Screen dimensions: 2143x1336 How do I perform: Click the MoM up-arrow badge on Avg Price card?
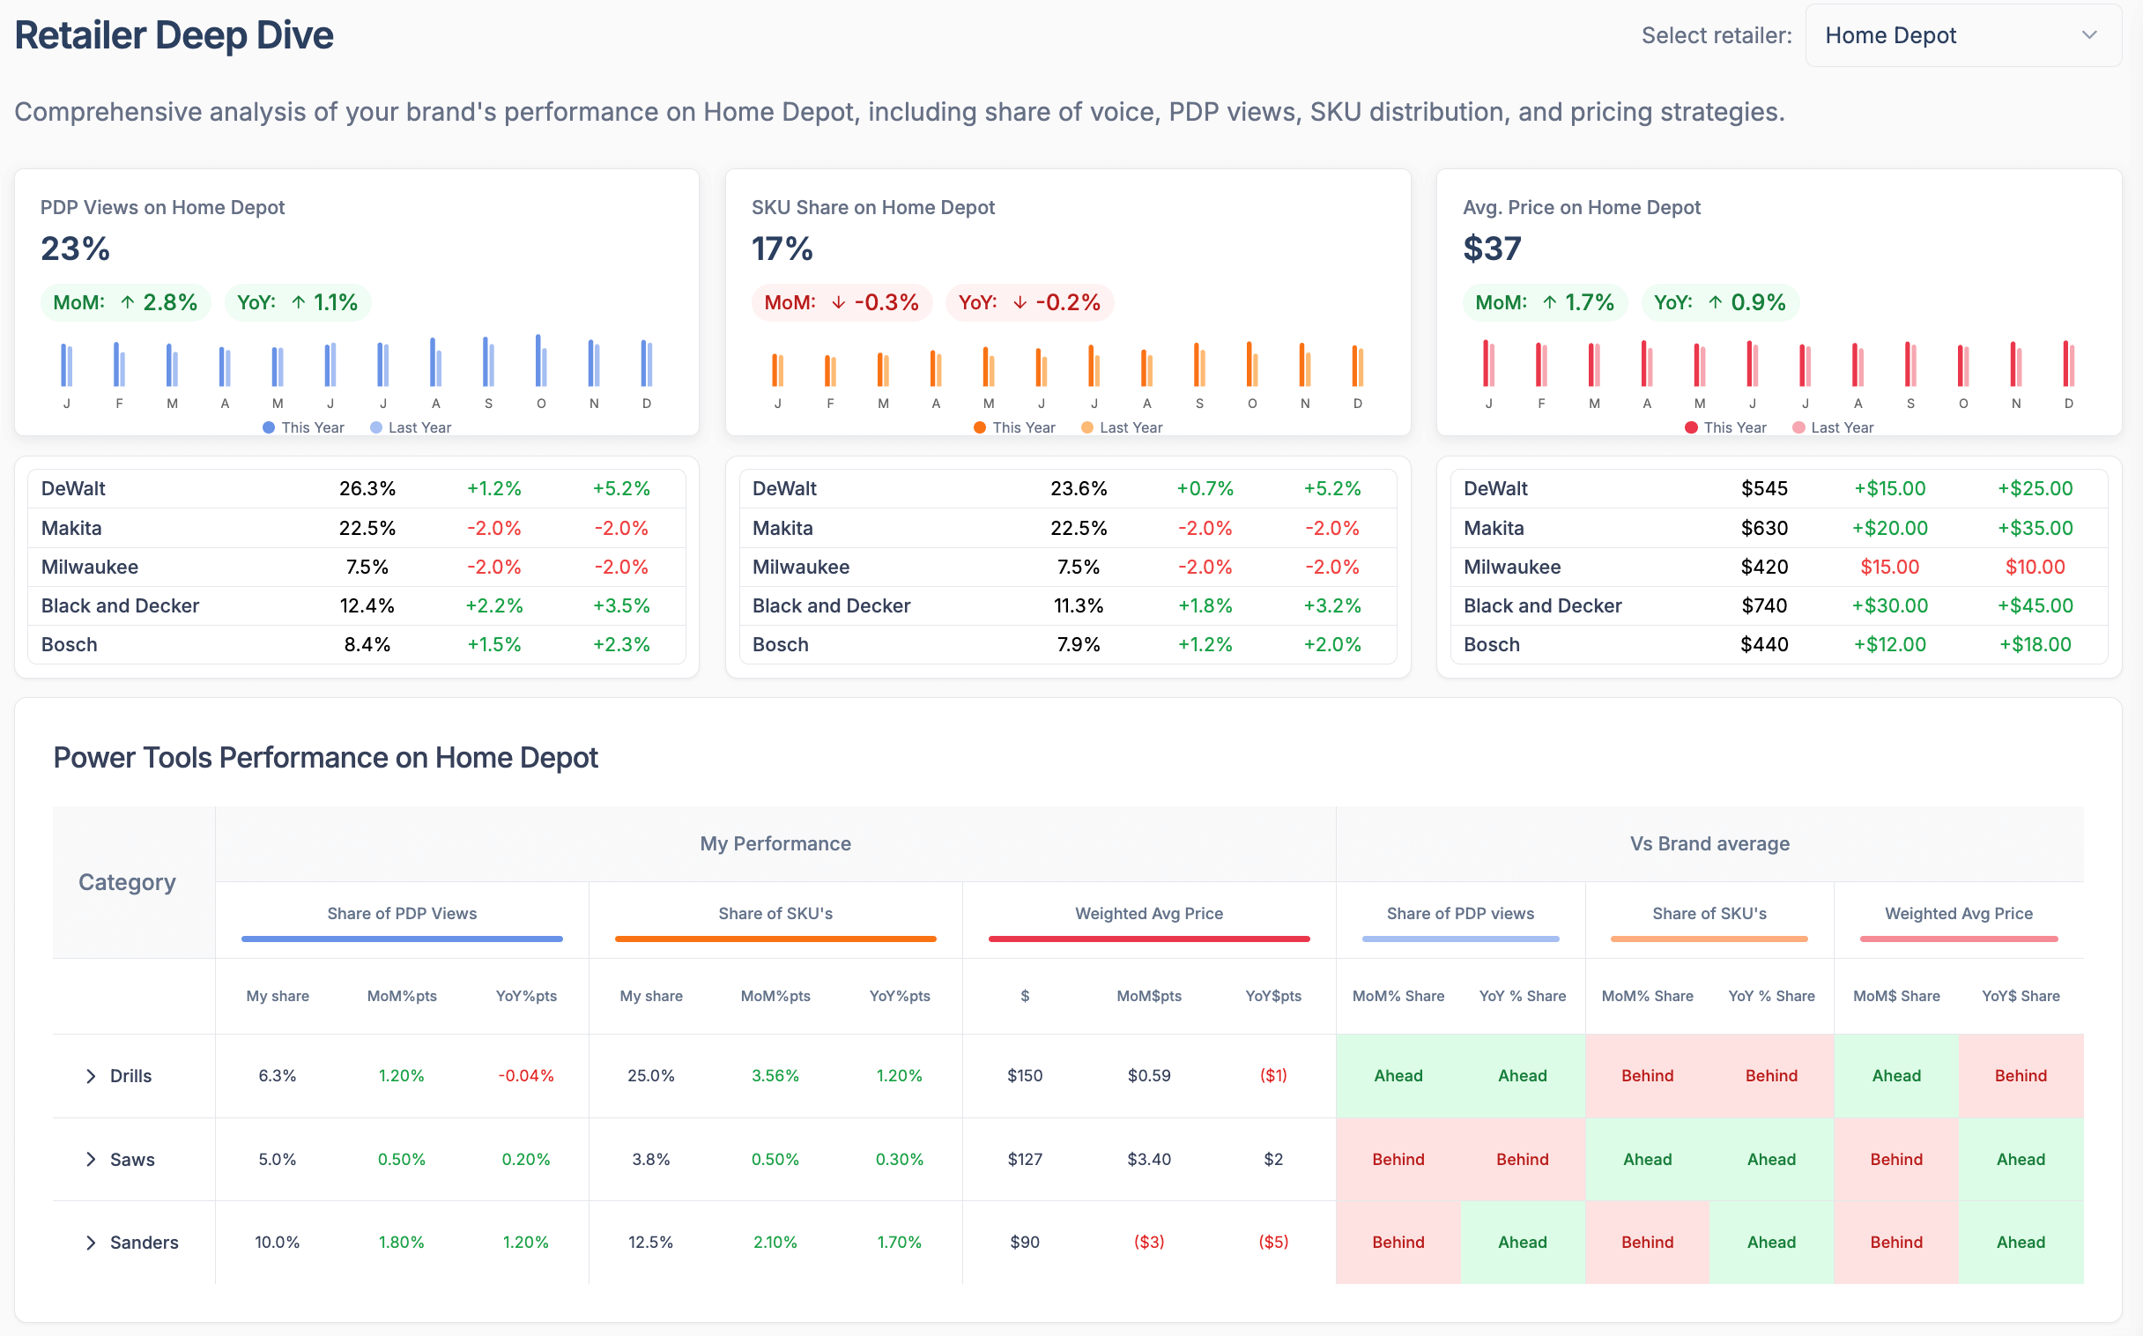coord(1545,302)
